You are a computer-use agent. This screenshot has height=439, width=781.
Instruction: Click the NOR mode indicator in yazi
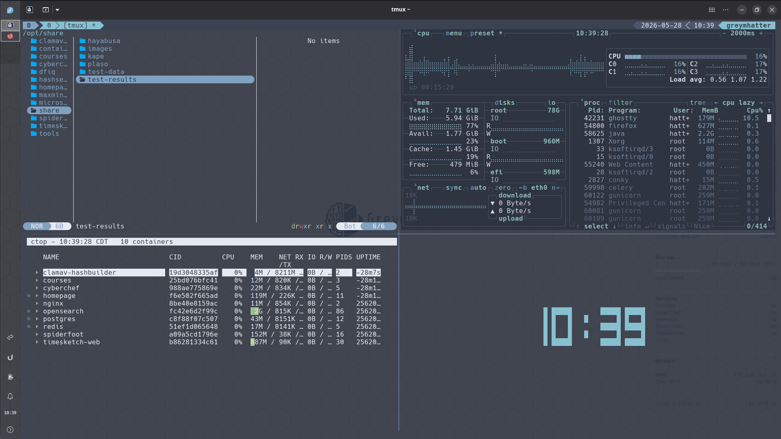click(x=37, y=226)
